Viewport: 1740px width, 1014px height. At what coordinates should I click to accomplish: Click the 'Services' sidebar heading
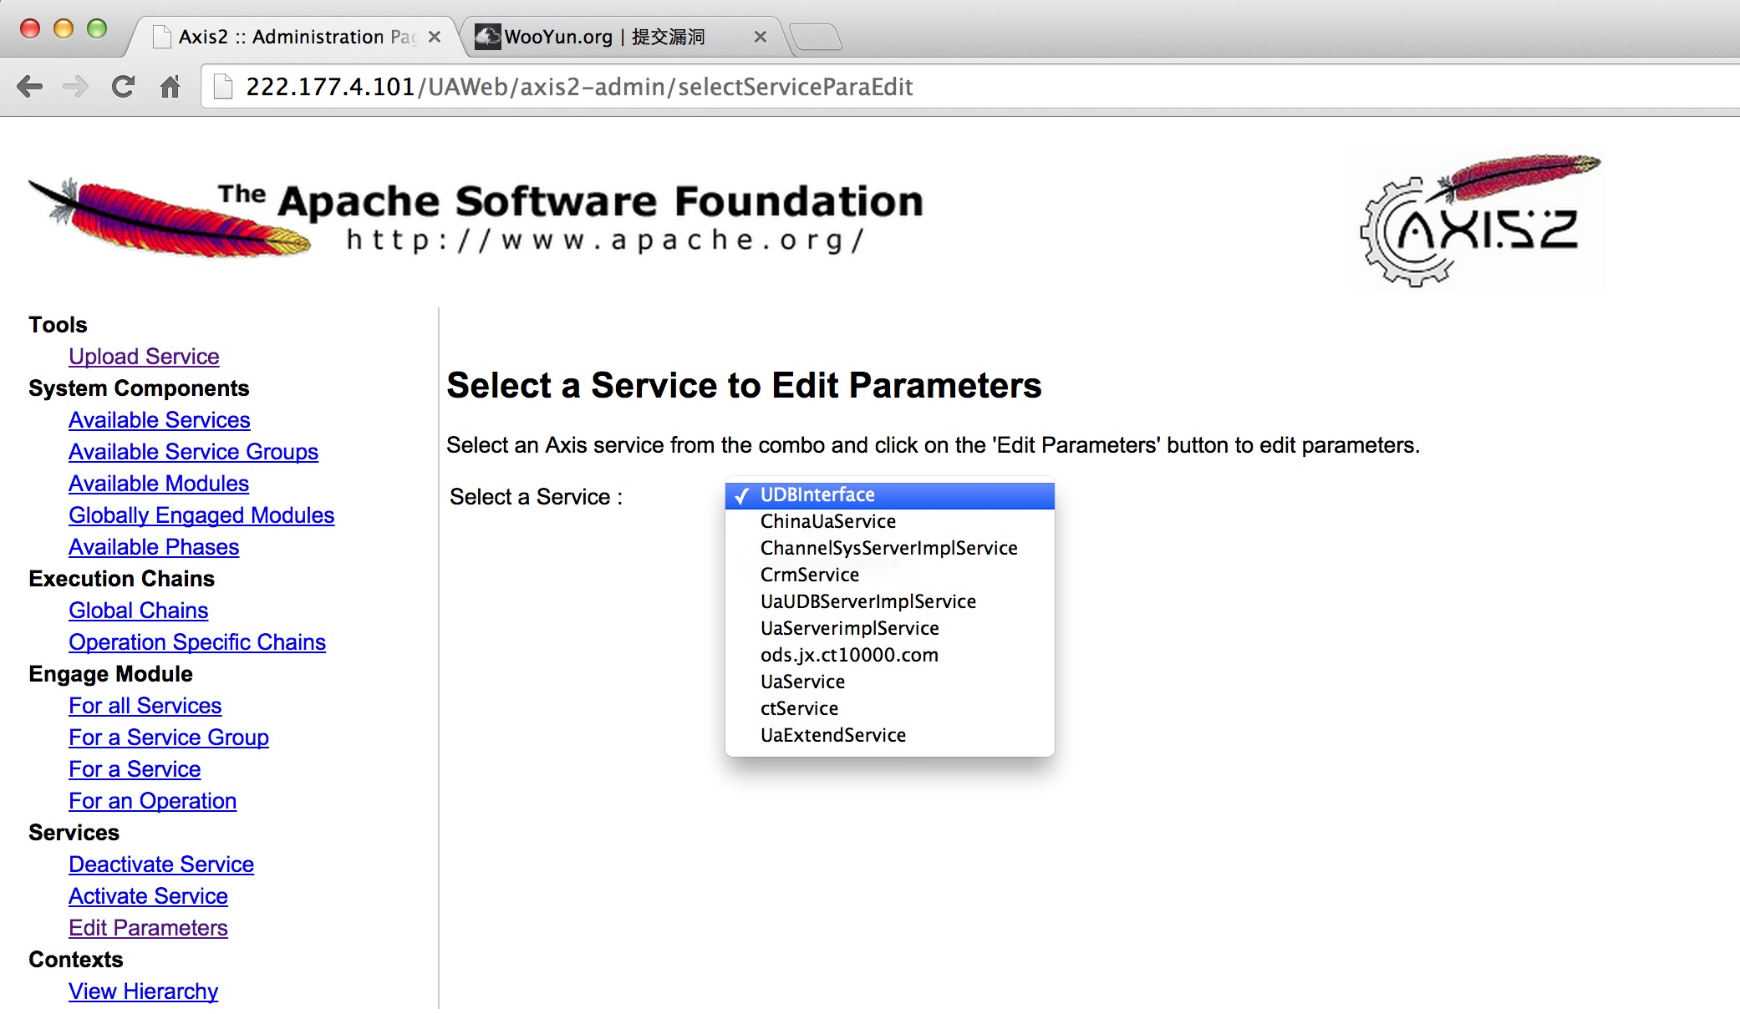coord(74,833)
